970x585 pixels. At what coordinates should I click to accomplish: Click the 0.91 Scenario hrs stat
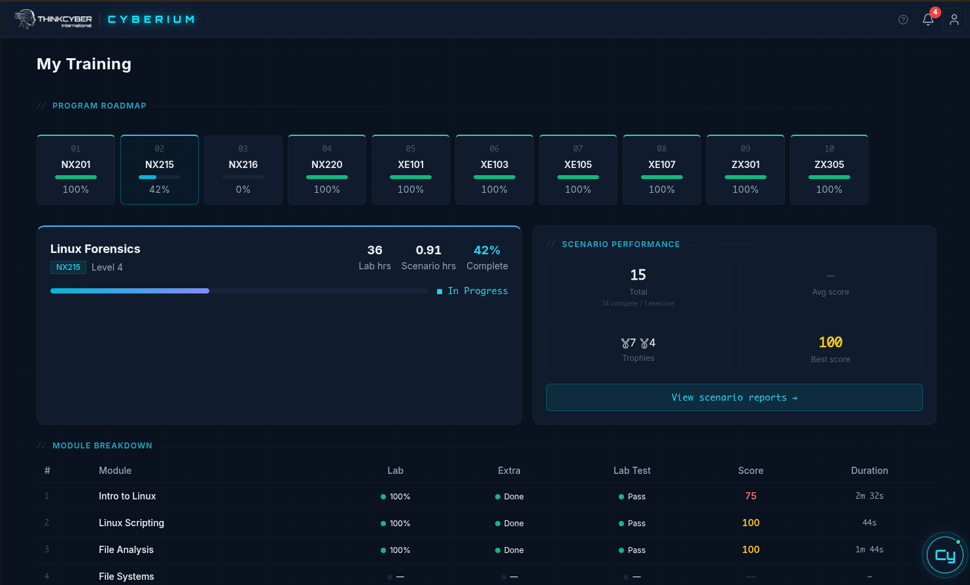pos(428,258)
